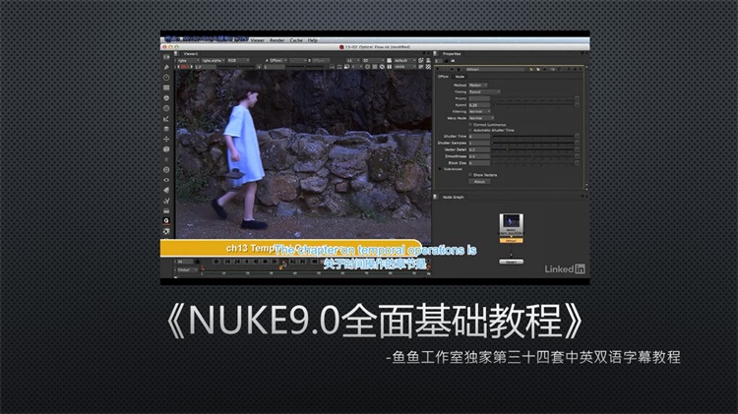The height and width of the screenshot is (414, 738).
Task: Click the Block Size value field
Action: [479, 163]
